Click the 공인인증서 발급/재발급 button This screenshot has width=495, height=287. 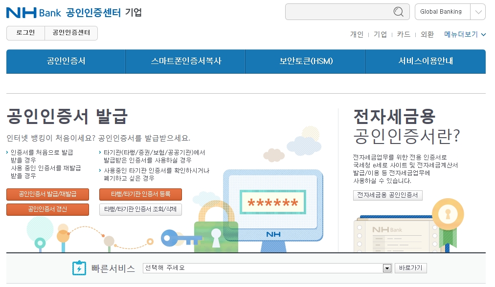point(47,194)
